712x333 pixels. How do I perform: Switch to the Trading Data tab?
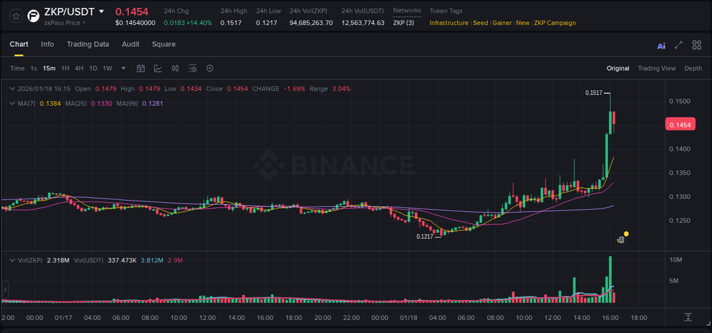coord(88,44)
